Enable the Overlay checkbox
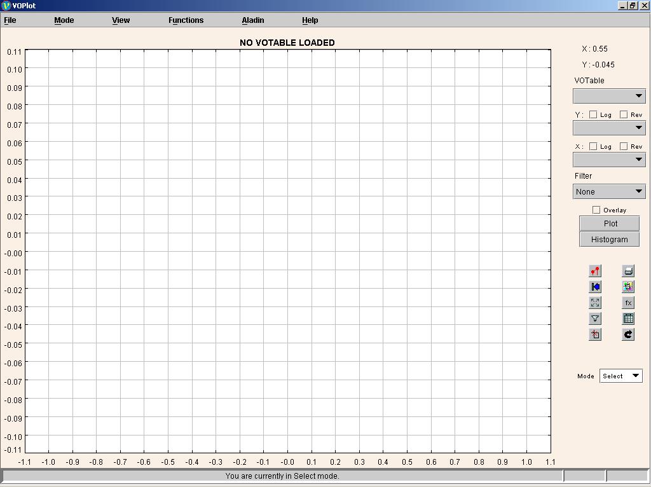The height and width of the screenshot is (487, 651). point(596,210)
